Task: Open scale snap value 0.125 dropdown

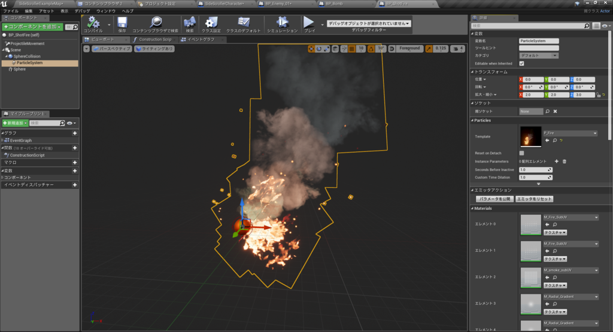Action: tap(441, 49)
